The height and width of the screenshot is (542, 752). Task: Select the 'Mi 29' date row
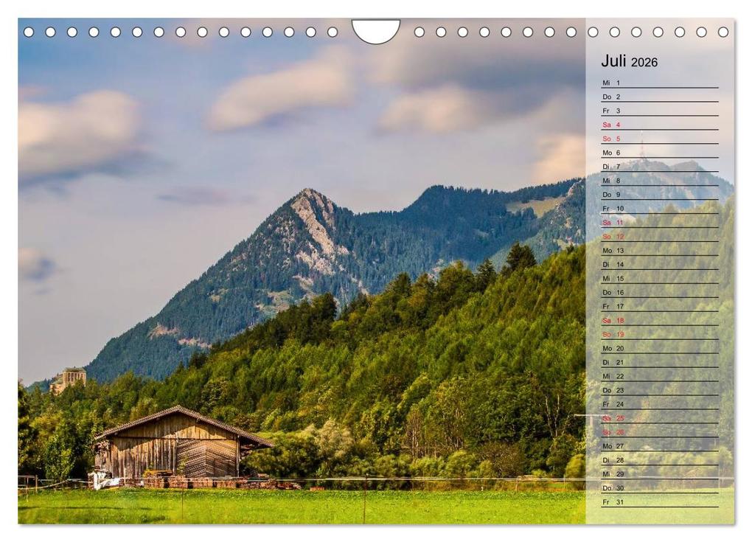[x=660, y=473]
